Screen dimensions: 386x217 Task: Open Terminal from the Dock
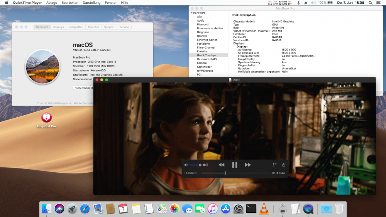251,209
